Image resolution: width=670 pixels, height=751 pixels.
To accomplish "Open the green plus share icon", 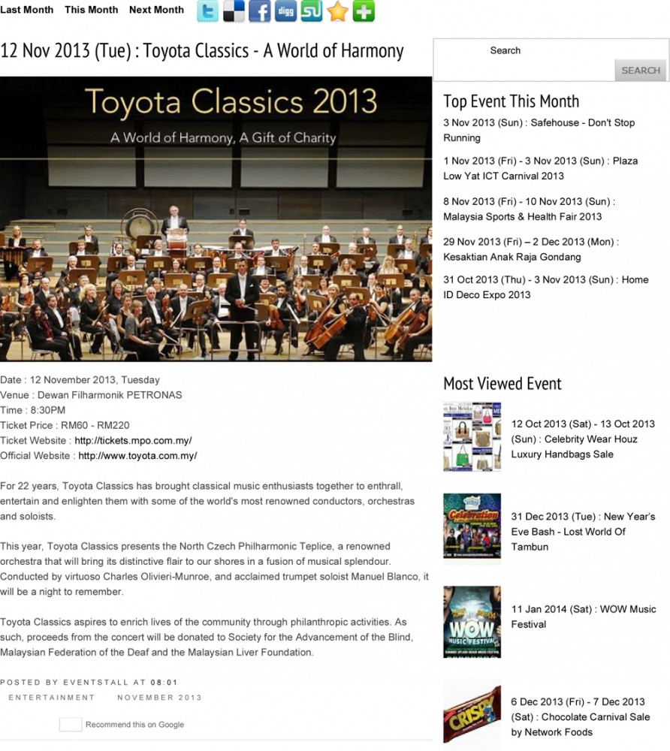I will (364, 11).
